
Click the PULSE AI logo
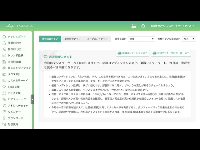pos(20,26)
